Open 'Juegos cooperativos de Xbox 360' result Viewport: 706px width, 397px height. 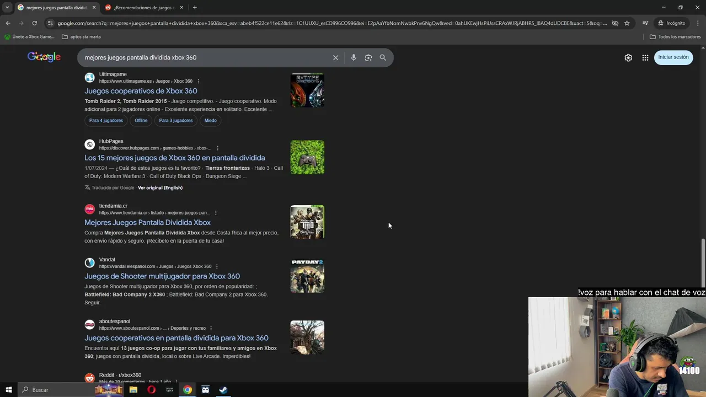141,91
